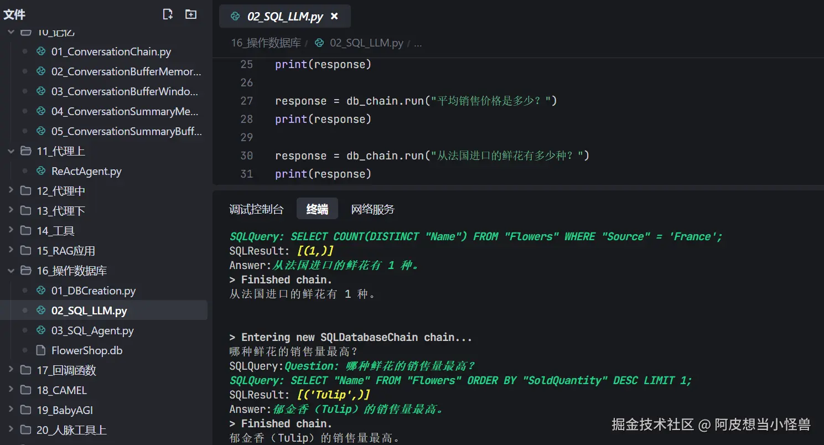824x445 pixels.
Task: Collapse the 16_操作数据库 folder
Action: (11, 271)
